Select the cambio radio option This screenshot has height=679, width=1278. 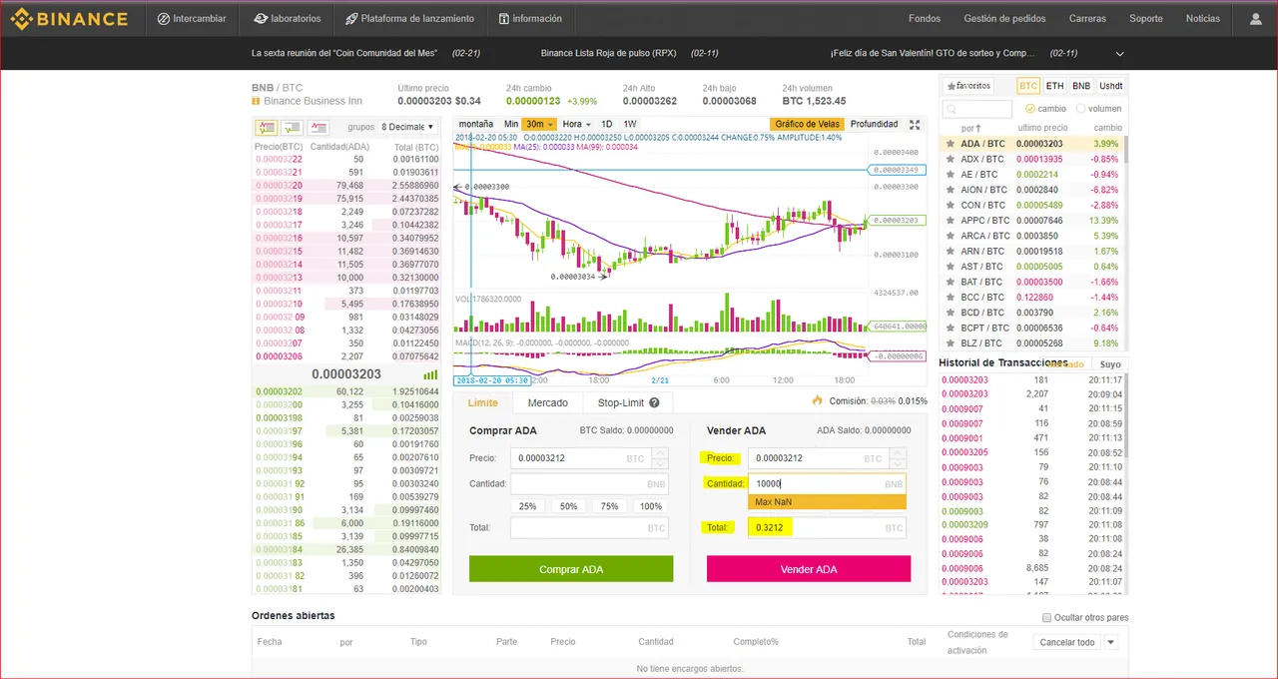(1030, 108)
